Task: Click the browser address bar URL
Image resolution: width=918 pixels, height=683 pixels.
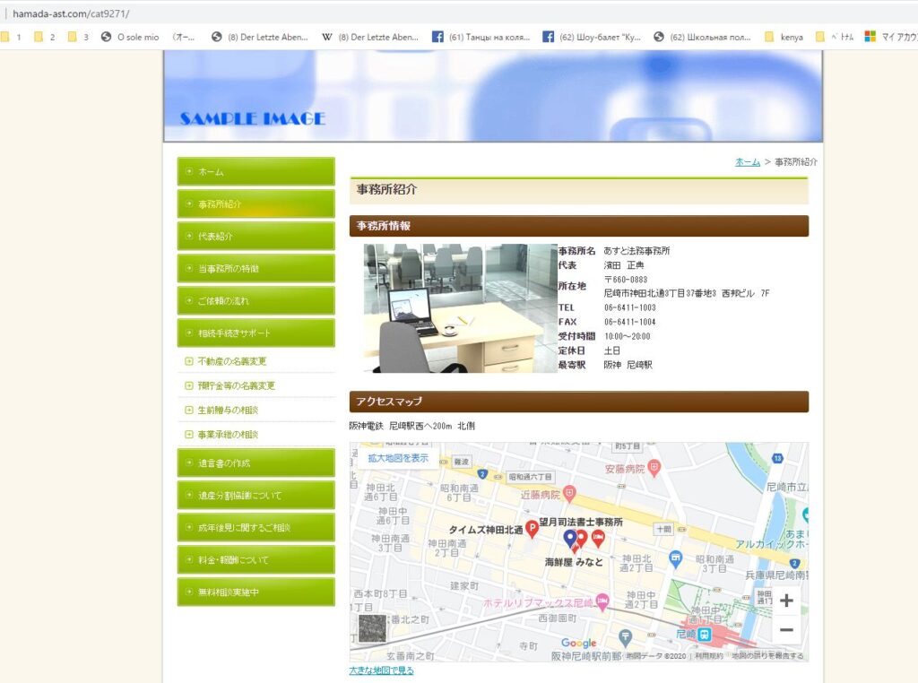Action: click(72, 13)
